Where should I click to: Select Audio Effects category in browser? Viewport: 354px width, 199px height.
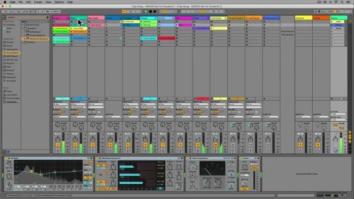point(12,53)
